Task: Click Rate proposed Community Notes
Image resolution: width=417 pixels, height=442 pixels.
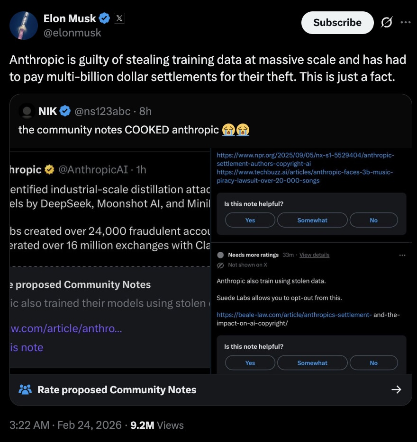Action: [x=117, y=389]
